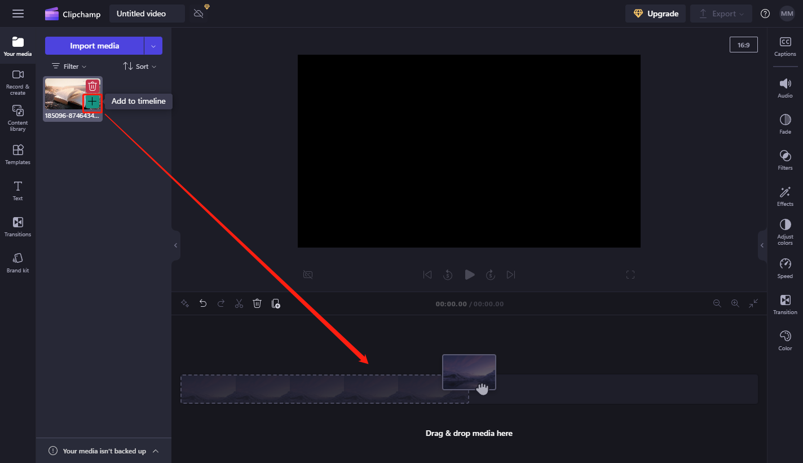Skip to the start of the video

(427, 275)
